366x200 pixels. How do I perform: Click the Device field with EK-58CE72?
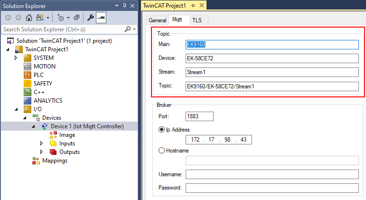[272, 58]
